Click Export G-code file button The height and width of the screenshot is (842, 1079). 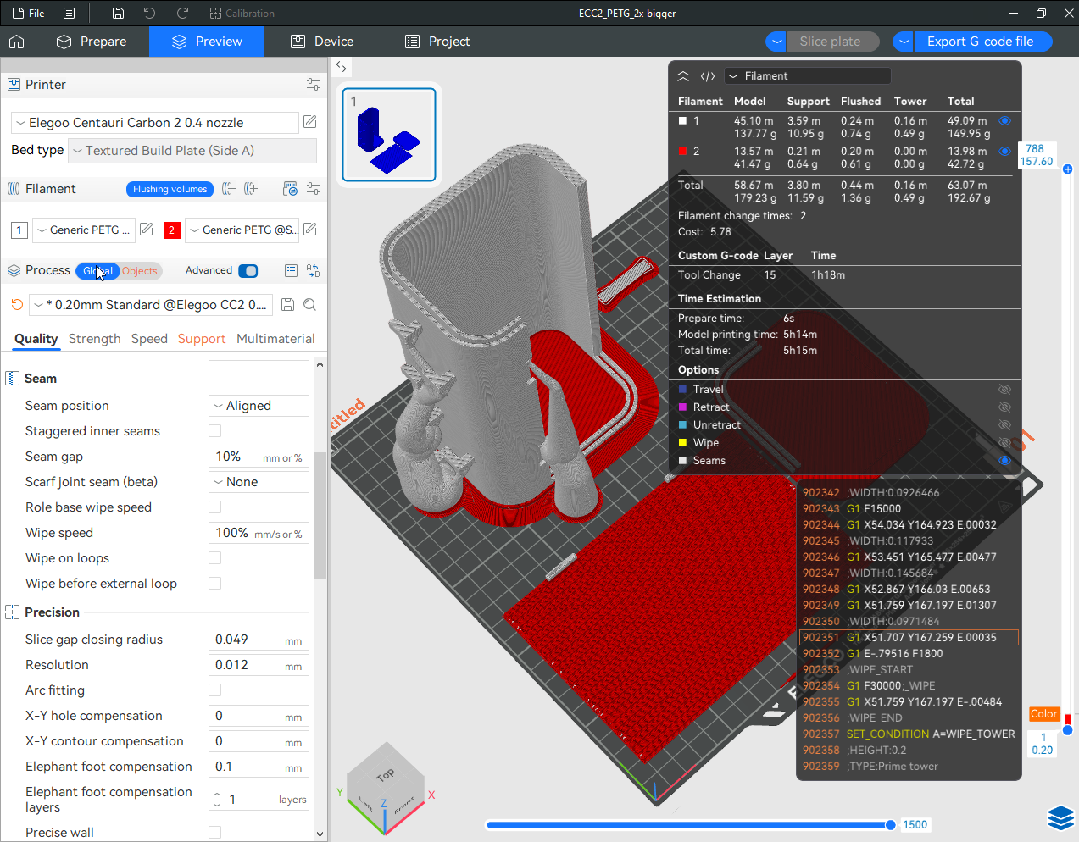point(982,42)
